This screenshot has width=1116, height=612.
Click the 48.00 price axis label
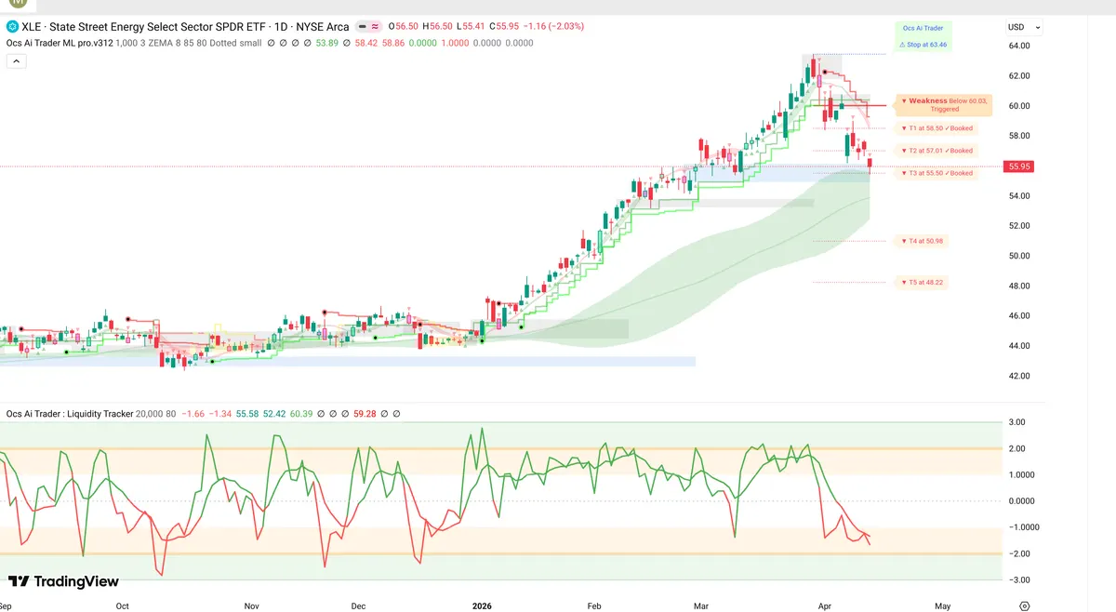pos(1018,286)
